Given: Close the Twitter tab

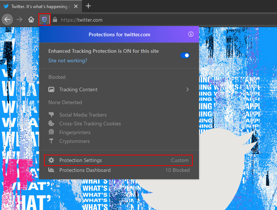Looking at the screenshot, I should click(x=76, y=6).
